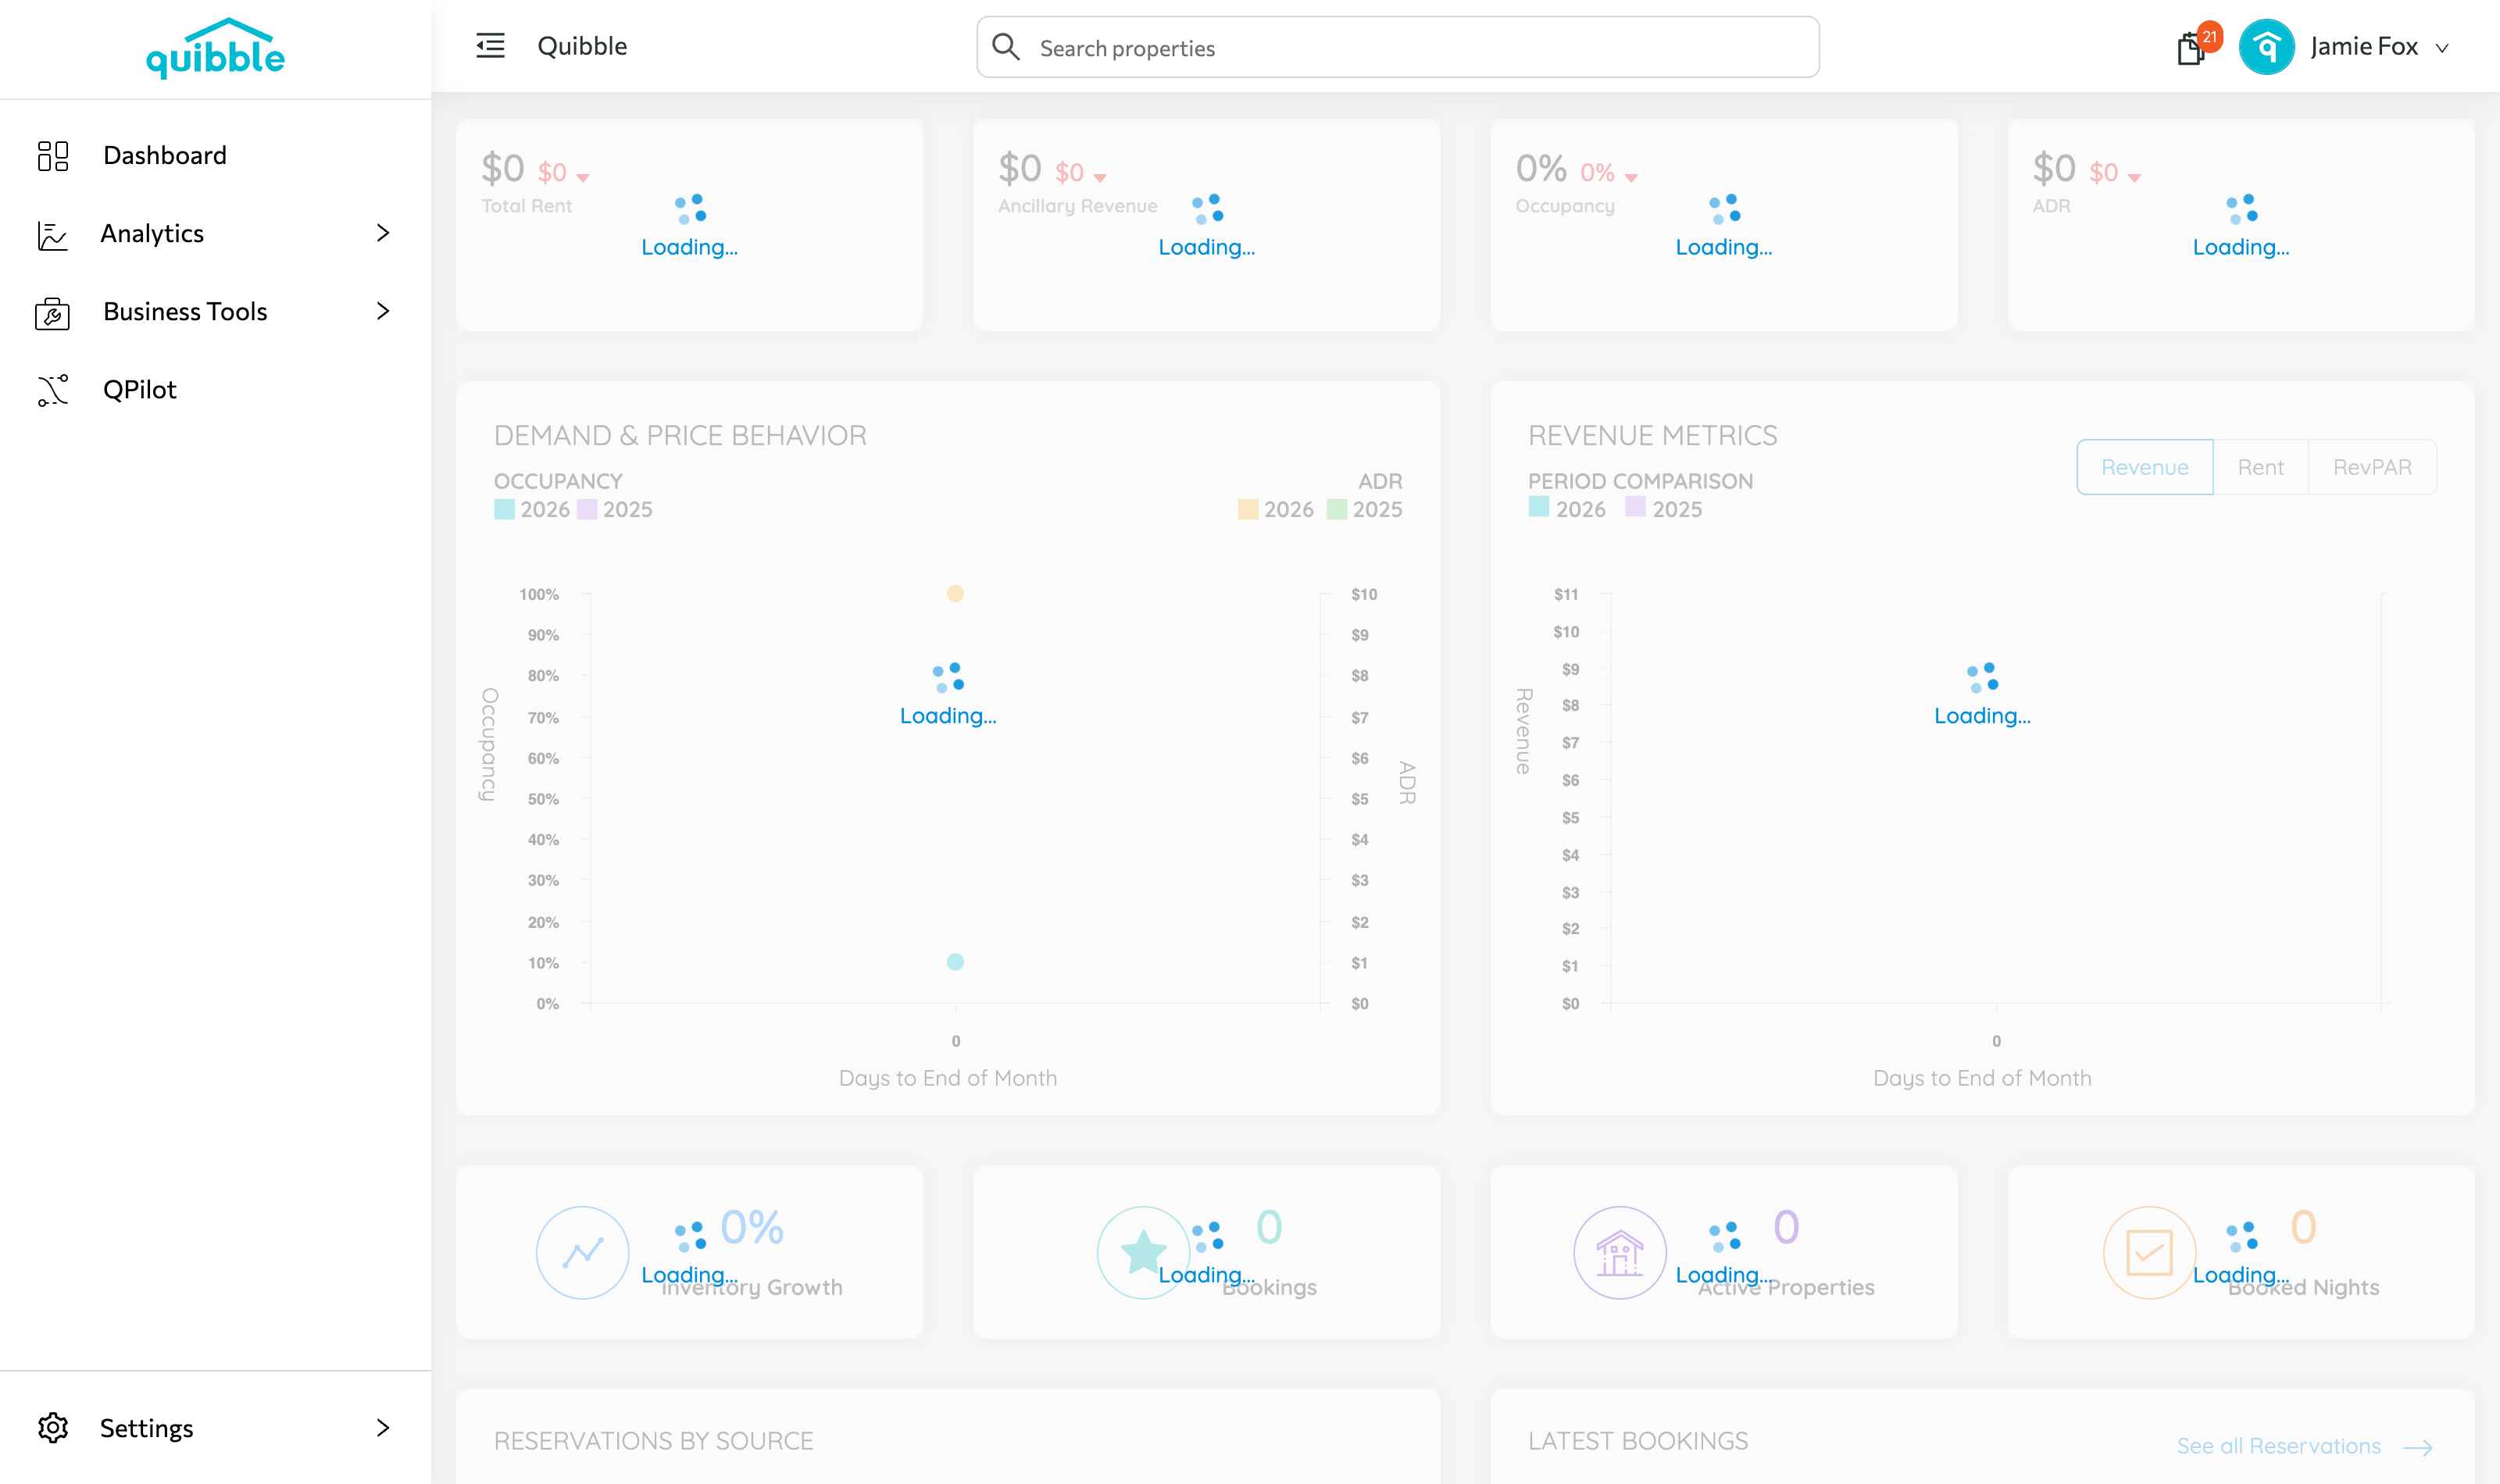Click the Active Properties building icon
This screenshot has width=2500, height=1484.
[x=1620, y=1252]
